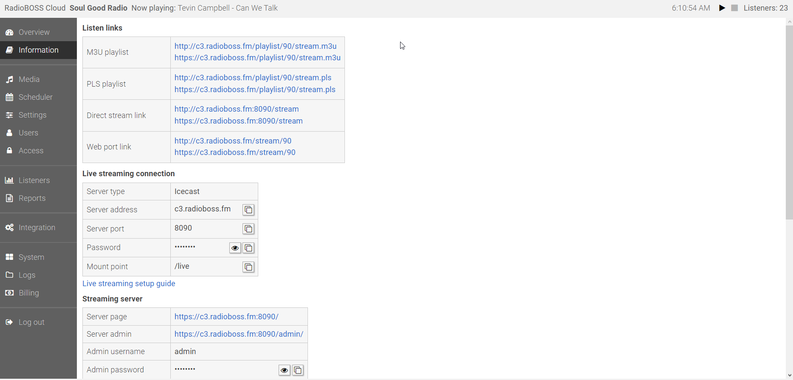Image resolution: width=793 pixels, height=380 pixels.
Task: Click the now playing Tevin Campbell track text
Action: click(228, 8)
